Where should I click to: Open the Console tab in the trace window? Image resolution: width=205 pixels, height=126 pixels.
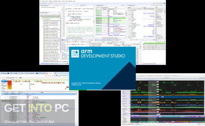pyautogui.click(x=4, y=73)
